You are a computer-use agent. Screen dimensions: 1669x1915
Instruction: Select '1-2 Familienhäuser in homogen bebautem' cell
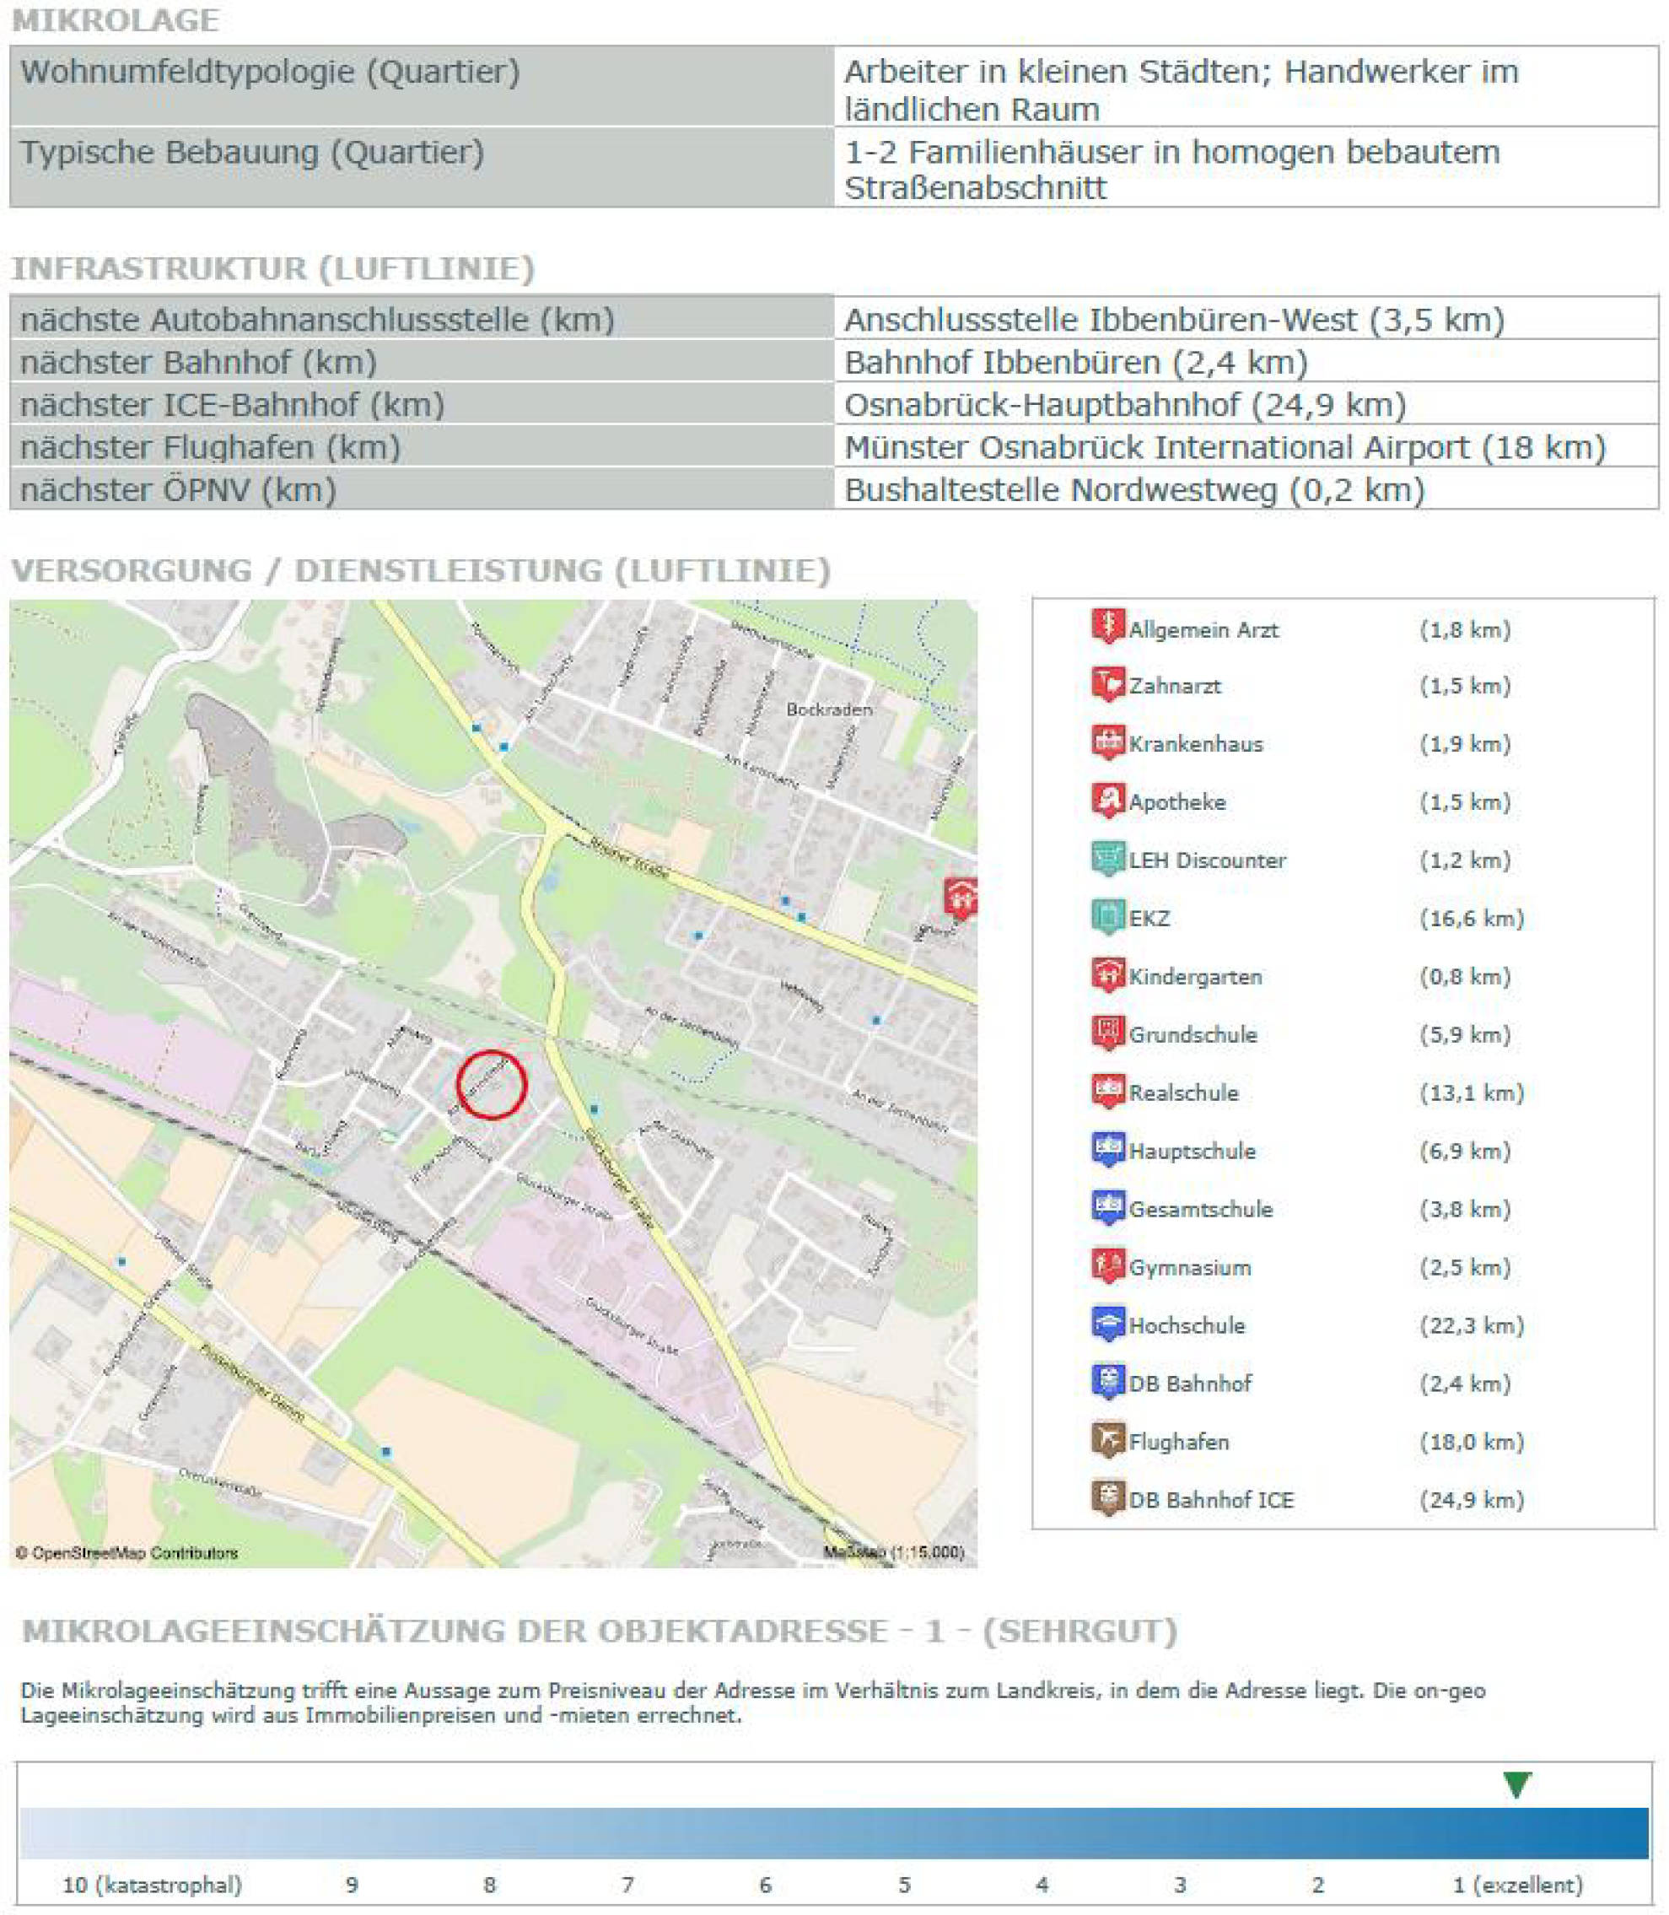(1246, 167)
